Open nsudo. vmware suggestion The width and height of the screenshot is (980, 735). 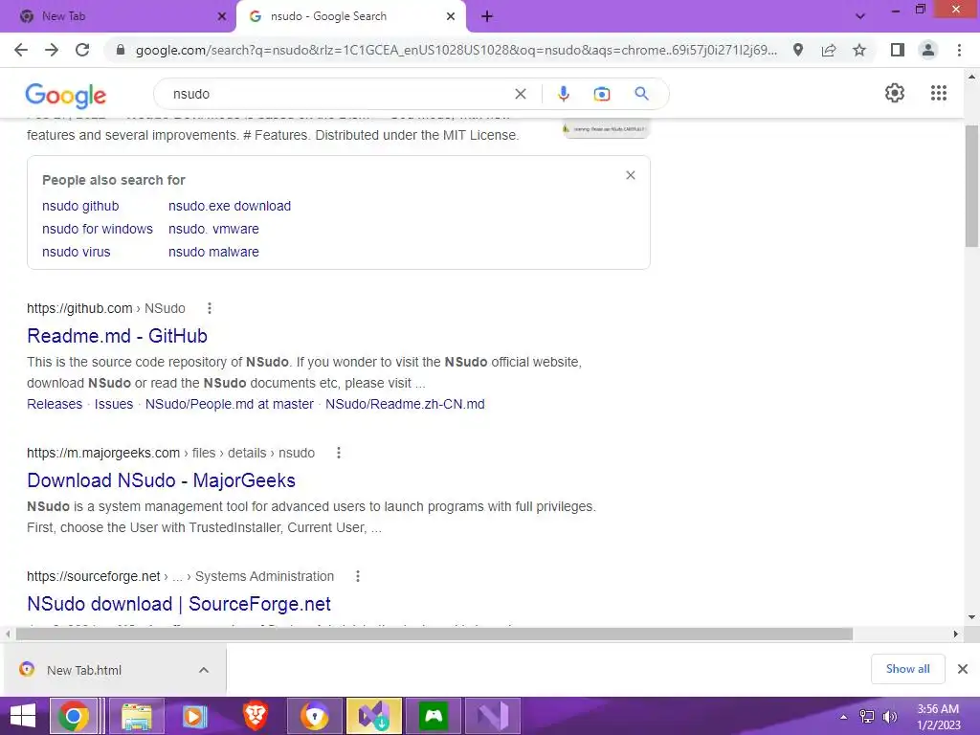click(213, 229)
